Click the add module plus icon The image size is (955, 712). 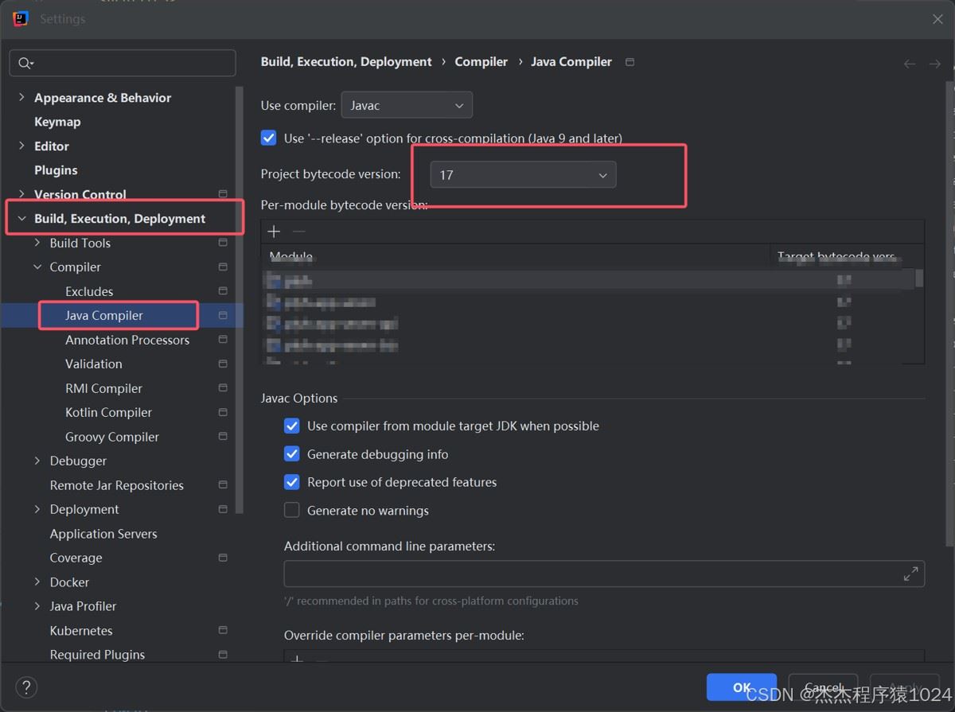(x=274, y=231)
